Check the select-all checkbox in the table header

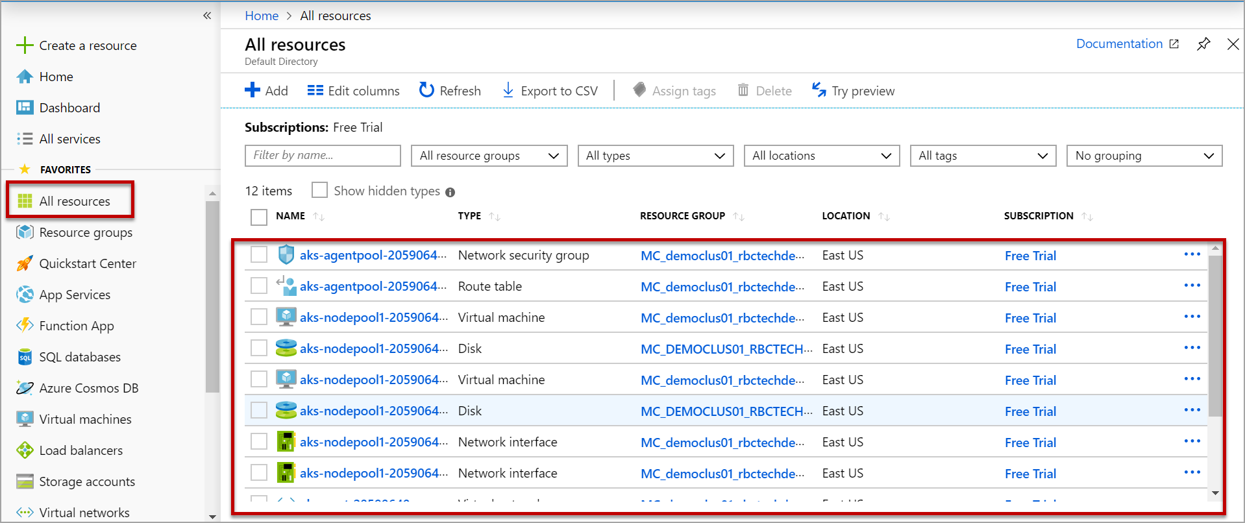(x=259, y=217)
